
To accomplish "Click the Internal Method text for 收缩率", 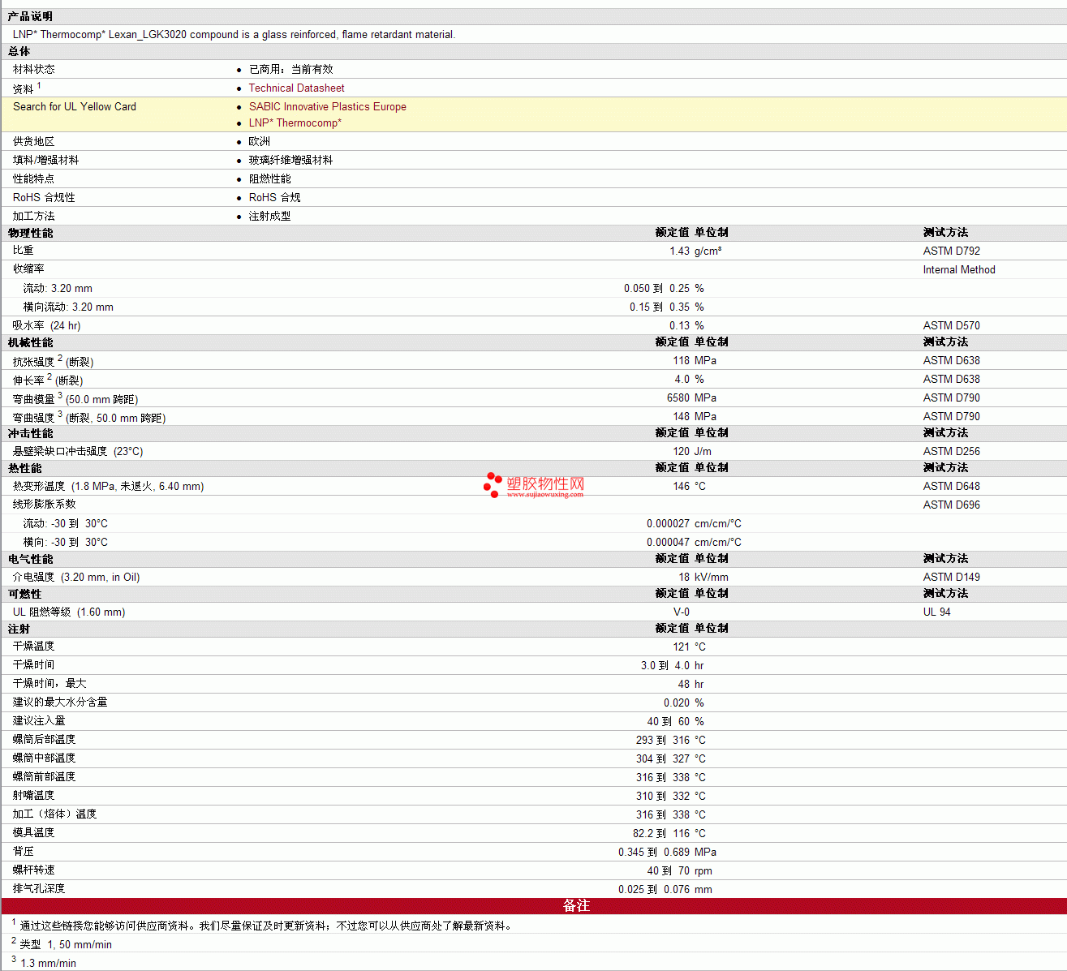I will coord(959,269).
